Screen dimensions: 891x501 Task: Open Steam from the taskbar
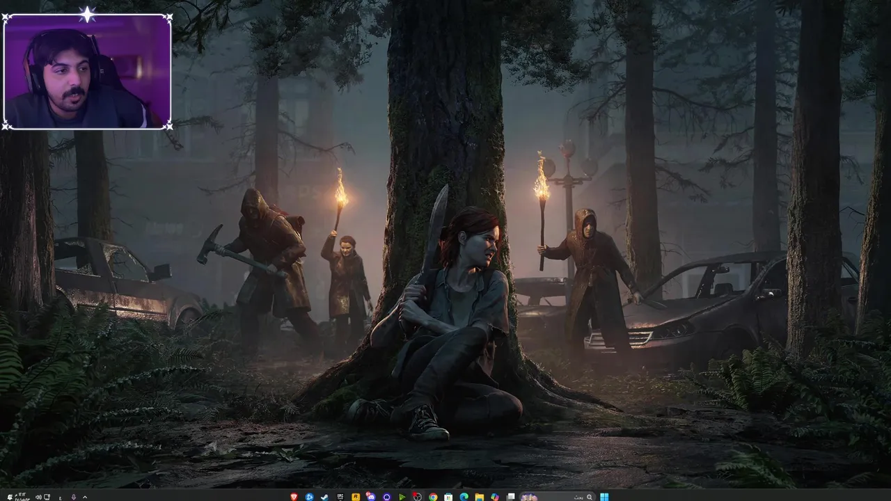(324, 497)
